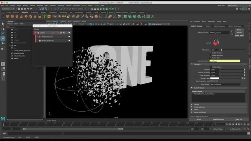Toggle MASH1 network enable switch
251x141 pixels.
pos(69,33)
